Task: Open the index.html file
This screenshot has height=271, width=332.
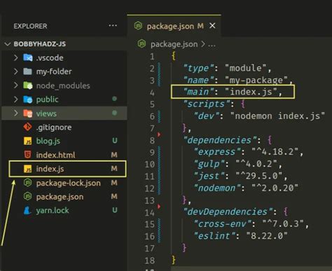Action: point(55,155)
